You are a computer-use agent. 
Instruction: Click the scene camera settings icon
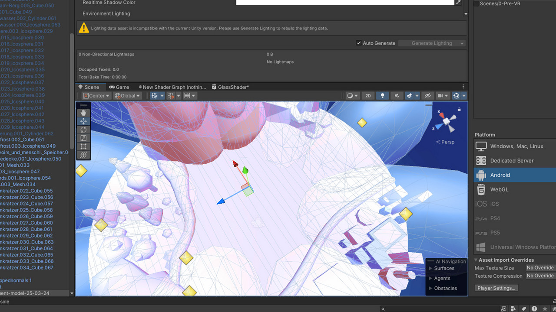440,96
